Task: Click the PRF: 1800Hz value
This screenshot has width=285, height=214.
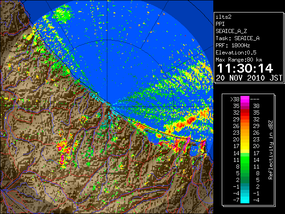Action: [x=232, y=45]
